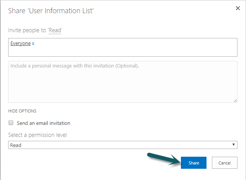The height and width of the screenshot is (180, 246).
Task: Close the Share dialog with the X icon
Action: tap(238, 8)
